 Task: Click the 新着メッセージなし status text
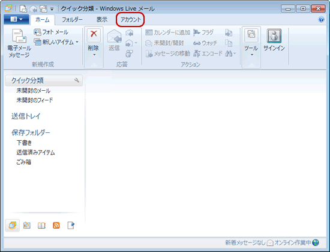pyautogui.click(x=245, y=243)
